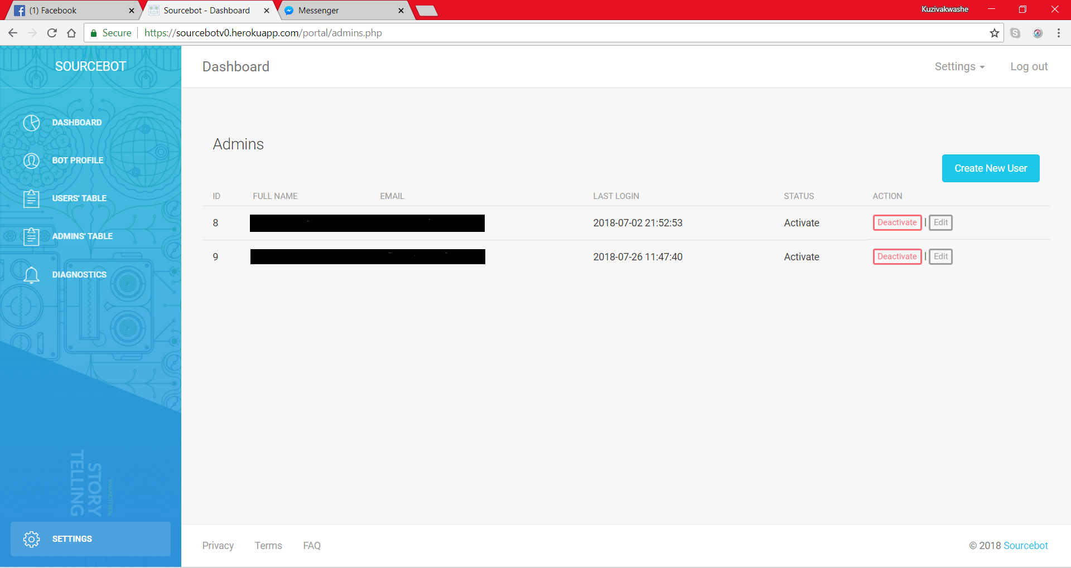Bookmark the page with the star icon
This screenshot has height=568, width=1071.
tap(995, 33)
